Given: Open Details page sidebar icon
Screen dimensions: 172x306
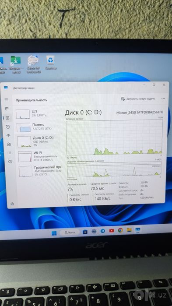Looking at the screenshot, I should click(9, 153).
